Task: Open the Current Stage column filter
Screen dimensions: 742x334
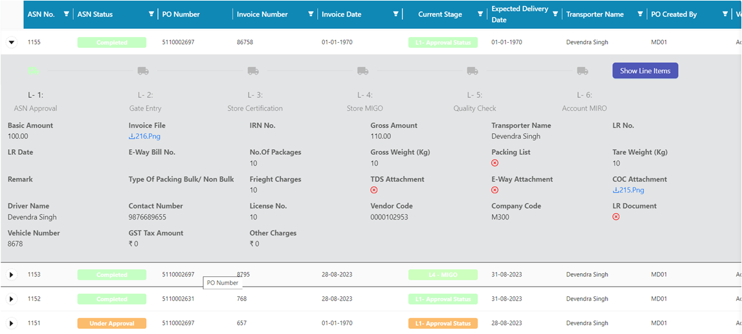Action: coord(481,14)
